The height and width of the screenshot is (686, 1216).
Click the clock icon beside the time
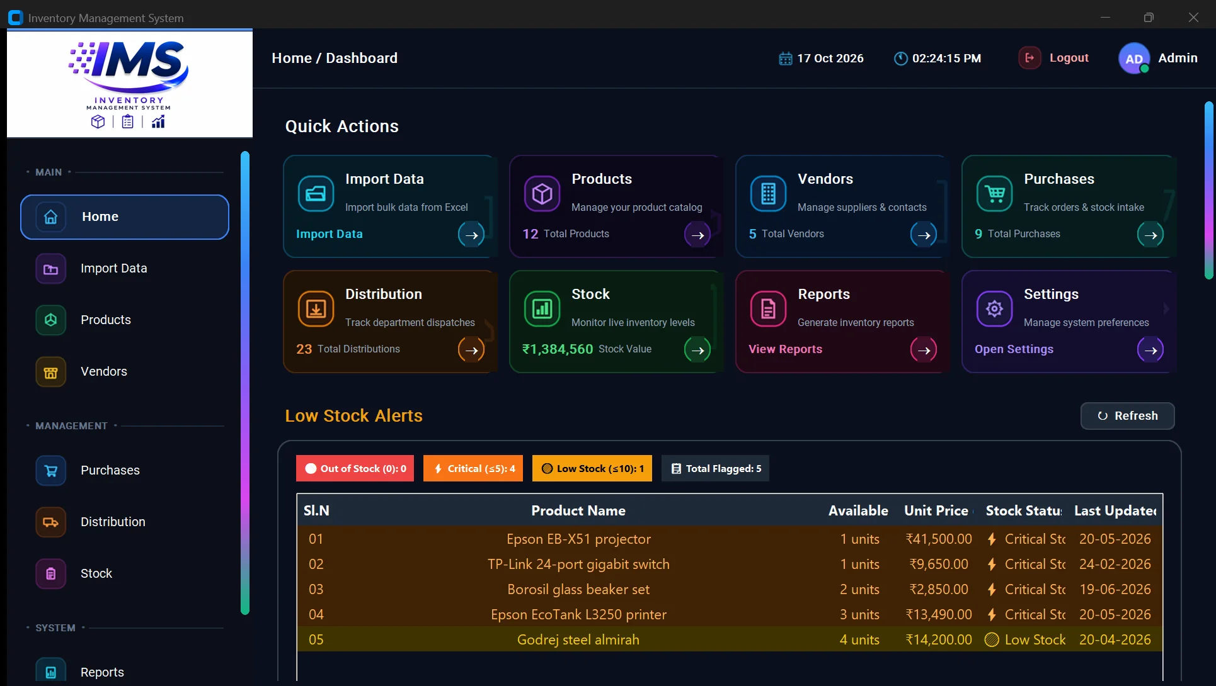[x=901, y=59]
